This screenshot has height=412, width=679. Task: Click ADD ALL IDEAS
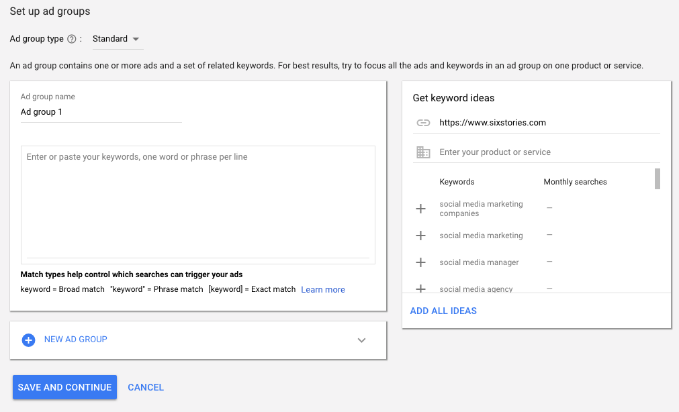(443, 311)
